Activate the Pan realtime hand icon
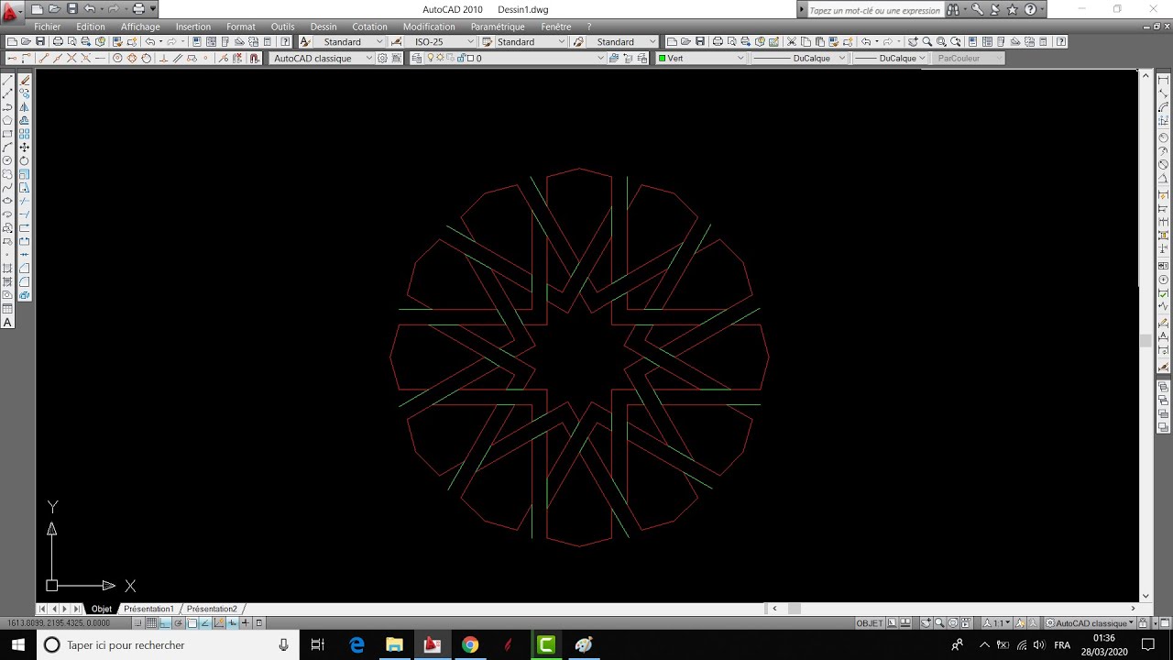This screenshot has width=1173, height=660. [914, 41]
